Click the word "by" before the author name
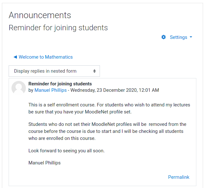The image size is (204, 188). [x=31, y=90]
